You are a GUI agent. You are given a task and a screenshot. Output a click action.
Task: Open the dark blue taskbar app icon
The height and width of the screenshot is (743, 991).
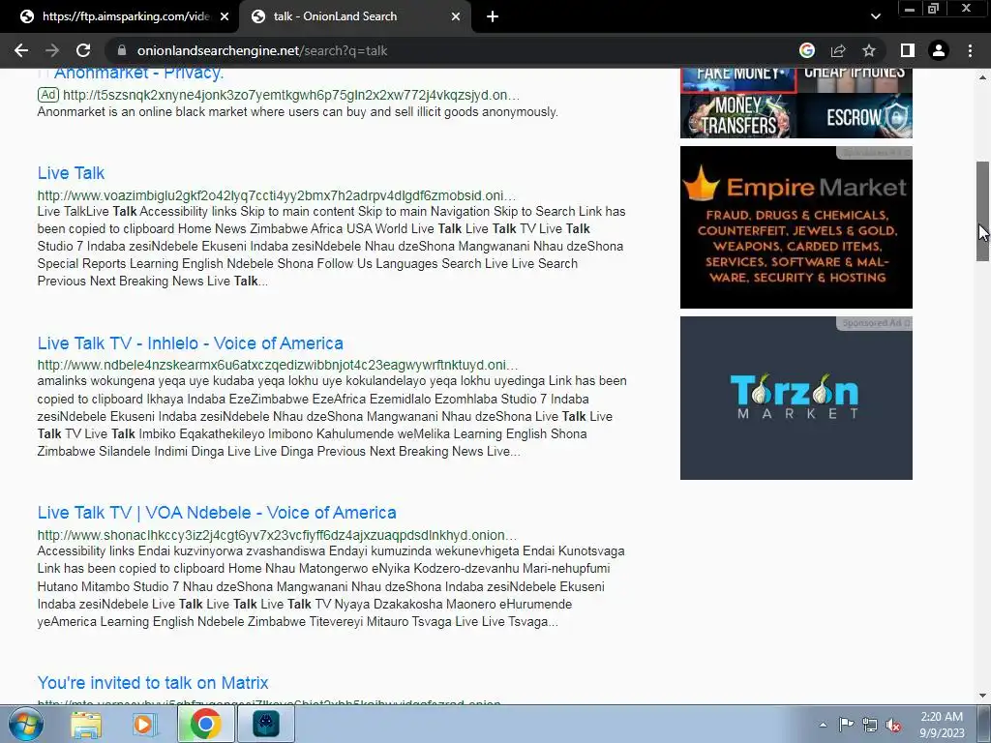point(266,724)
